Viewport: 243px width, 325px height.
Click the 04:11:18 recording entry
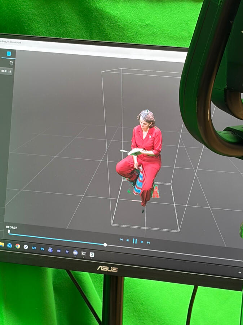[6, 71]
